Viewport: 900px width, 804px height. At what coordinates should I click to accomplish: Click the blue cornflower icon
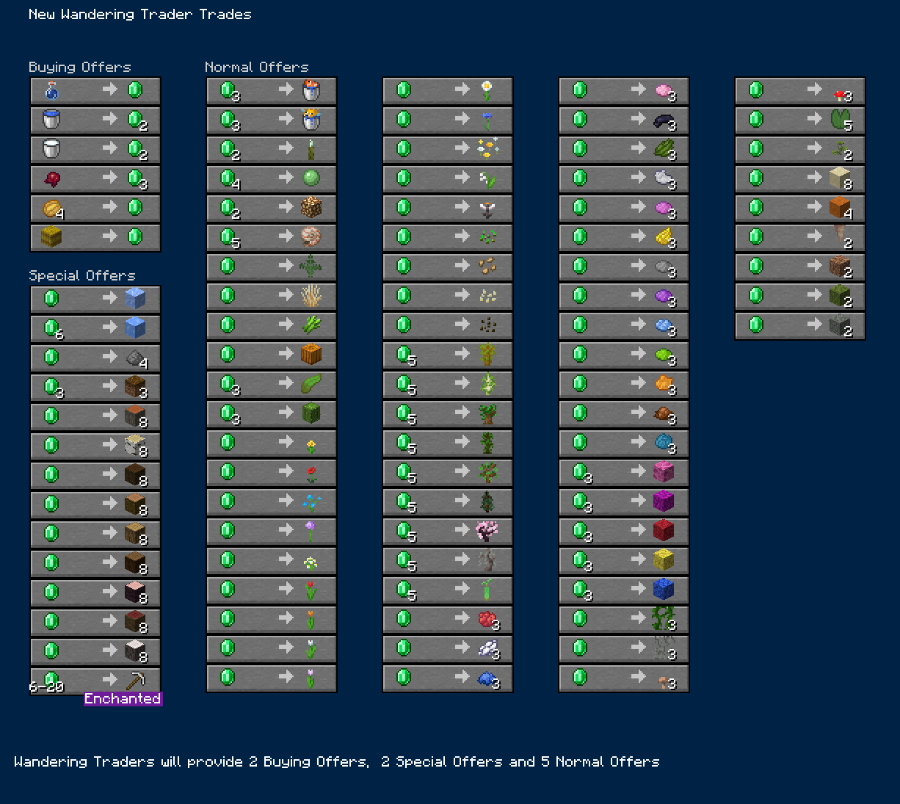(487, 120)
